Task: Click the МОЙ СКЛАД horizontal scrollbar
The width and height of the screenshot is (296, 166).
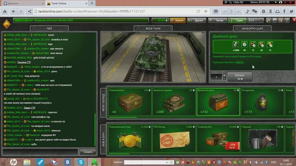Action: pos(123,117)
